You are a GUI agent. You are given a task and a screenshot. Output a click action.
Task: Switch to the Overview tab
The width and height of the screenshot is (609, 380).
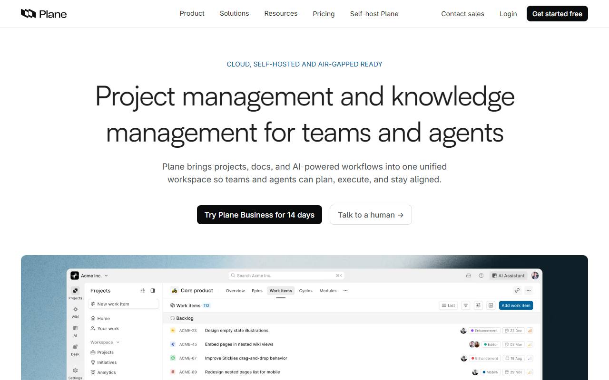(x=235, y=291)
